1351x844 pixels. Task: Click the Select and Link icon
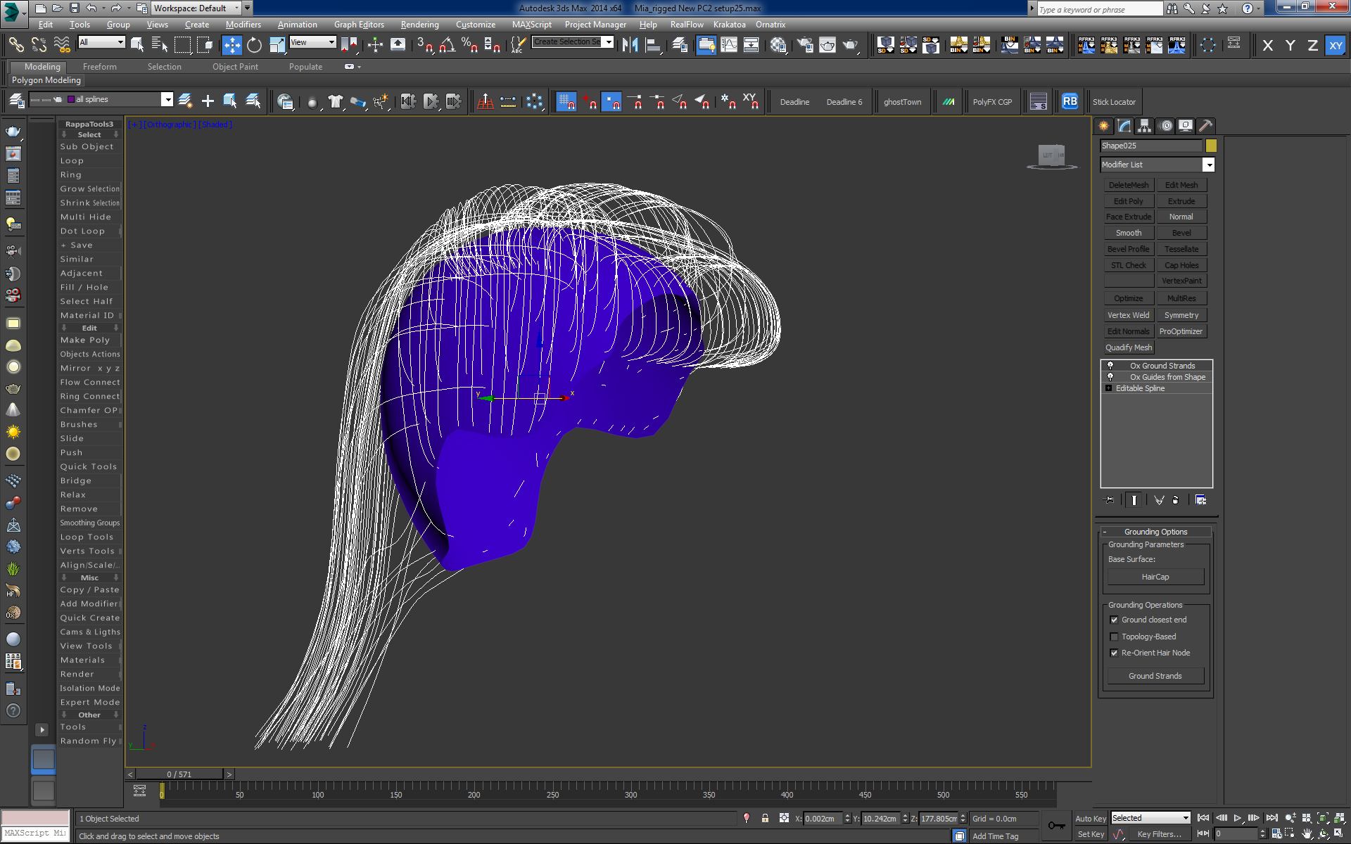pyautogui.click(x=15, y=45)
